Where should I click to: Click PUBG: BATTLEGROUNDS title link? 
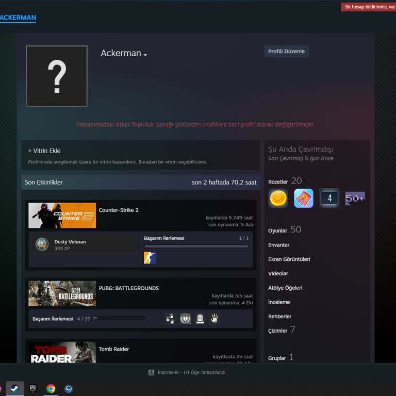tap(129, 288)
